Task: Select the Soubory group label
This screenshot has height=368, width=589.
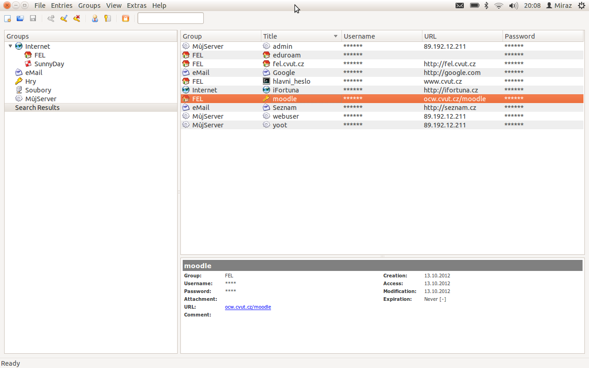Action: (x=38, y=90)
